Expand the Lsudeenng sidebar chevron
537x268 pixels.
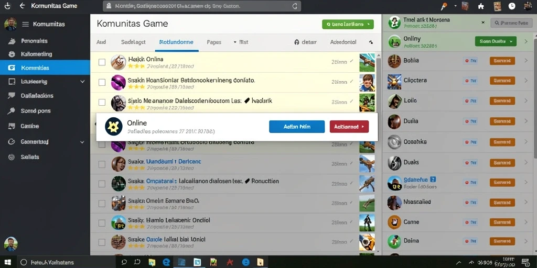tap(82, 82)
